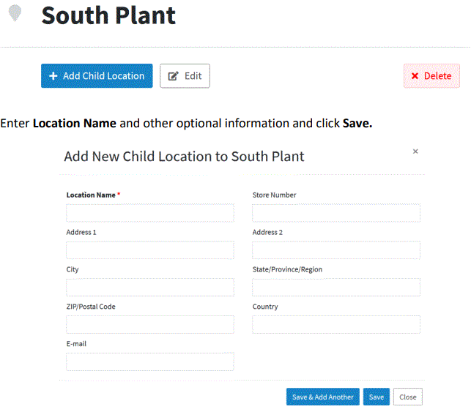Focus the Store Number field
471x412 pixels.
tap(336, 213)
